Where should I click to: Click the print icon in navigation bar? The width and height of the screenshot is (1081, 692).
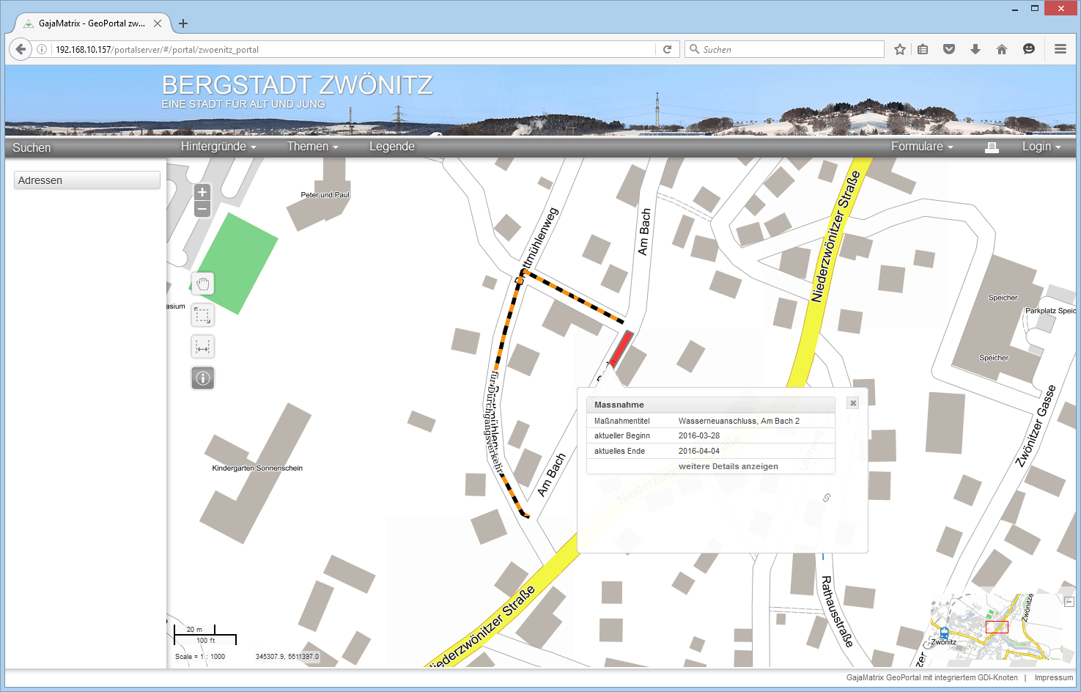[992, 147]
